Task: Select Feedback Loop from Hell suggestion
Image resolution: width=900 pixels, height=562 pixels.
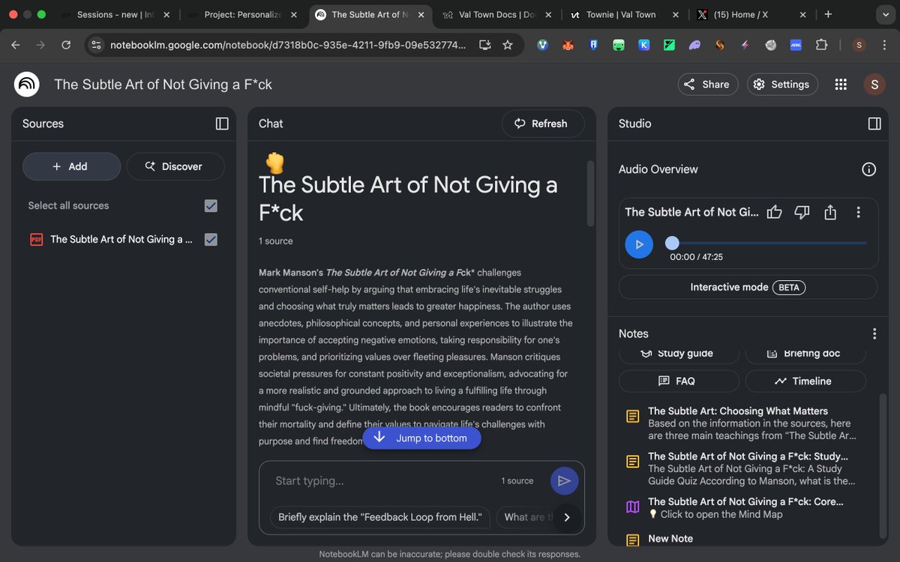Action: 379,517
